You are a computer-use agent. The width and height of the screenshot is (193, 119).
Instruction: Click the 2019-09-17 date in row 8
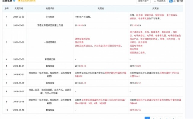19,91
